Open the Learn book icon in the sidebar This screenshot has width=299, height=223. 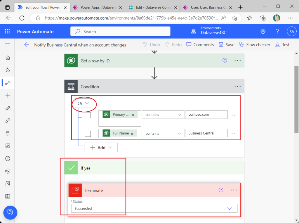pos(8,196)
